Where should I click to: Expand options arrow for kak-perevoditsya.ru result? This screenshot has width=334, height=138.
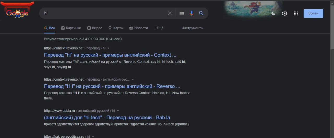[x=93, y=136]
